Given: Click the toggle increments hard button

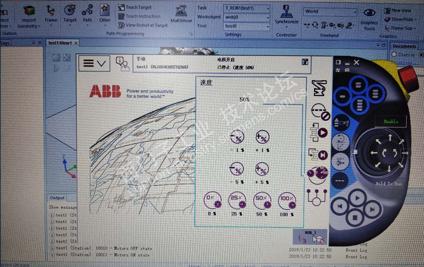Looking at the screenshot, I should point(340,161).
